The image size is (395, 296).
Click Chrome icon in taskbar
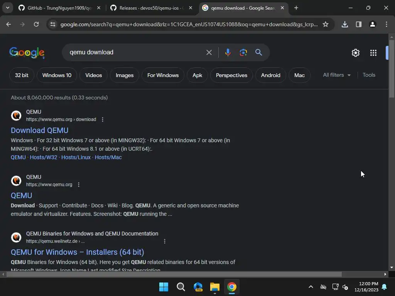[232, 287]
